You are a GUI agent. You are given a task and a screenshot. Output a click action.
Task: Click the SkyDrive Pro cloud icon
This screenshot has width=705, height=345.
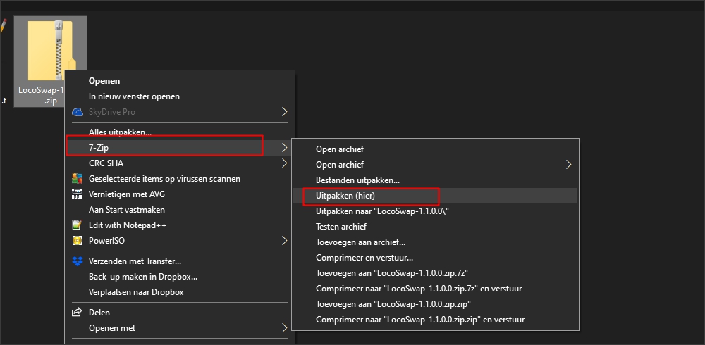pos(78,112)
